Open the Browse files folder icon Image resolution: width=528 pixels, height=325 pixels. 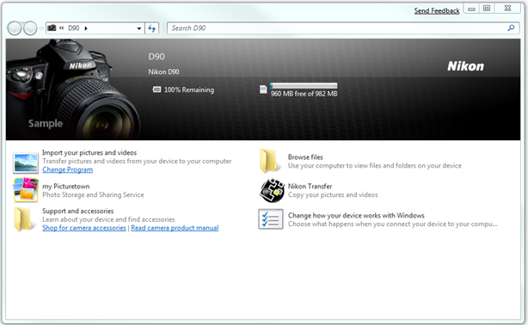(270, 162)
